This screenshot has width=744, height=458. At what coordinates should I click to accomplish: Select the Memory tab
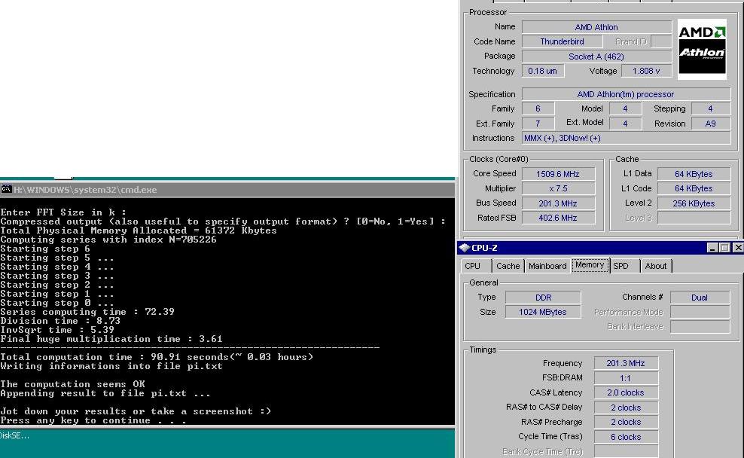point(590,265)
